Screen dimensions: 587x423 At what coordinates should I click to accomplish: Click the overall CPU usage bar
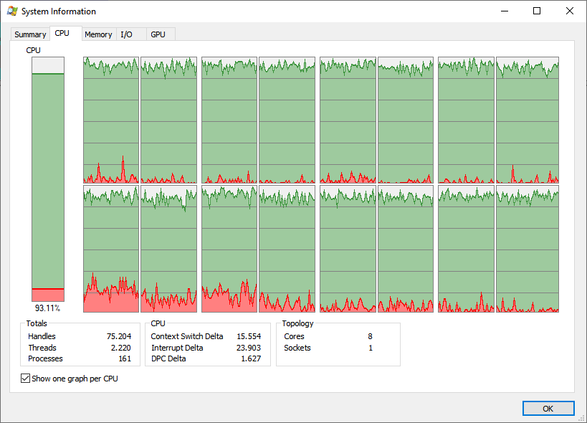[48, 179]
